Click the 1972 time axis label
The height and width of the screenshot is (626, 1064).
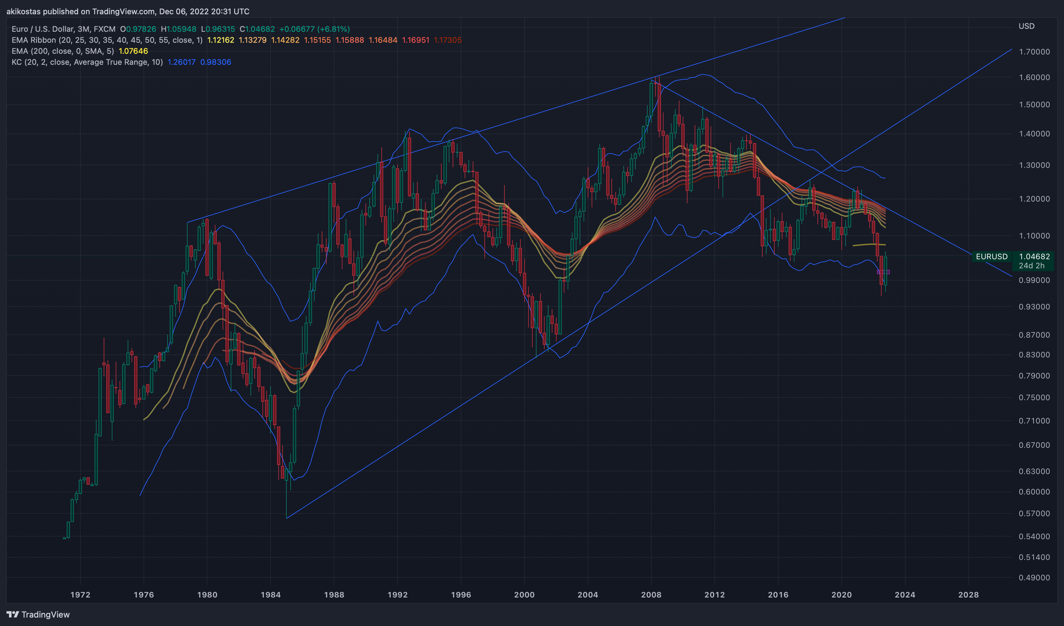80,595
